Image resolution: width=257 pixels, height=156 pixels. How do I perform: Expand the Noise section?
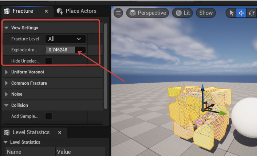tap(7, 94)
